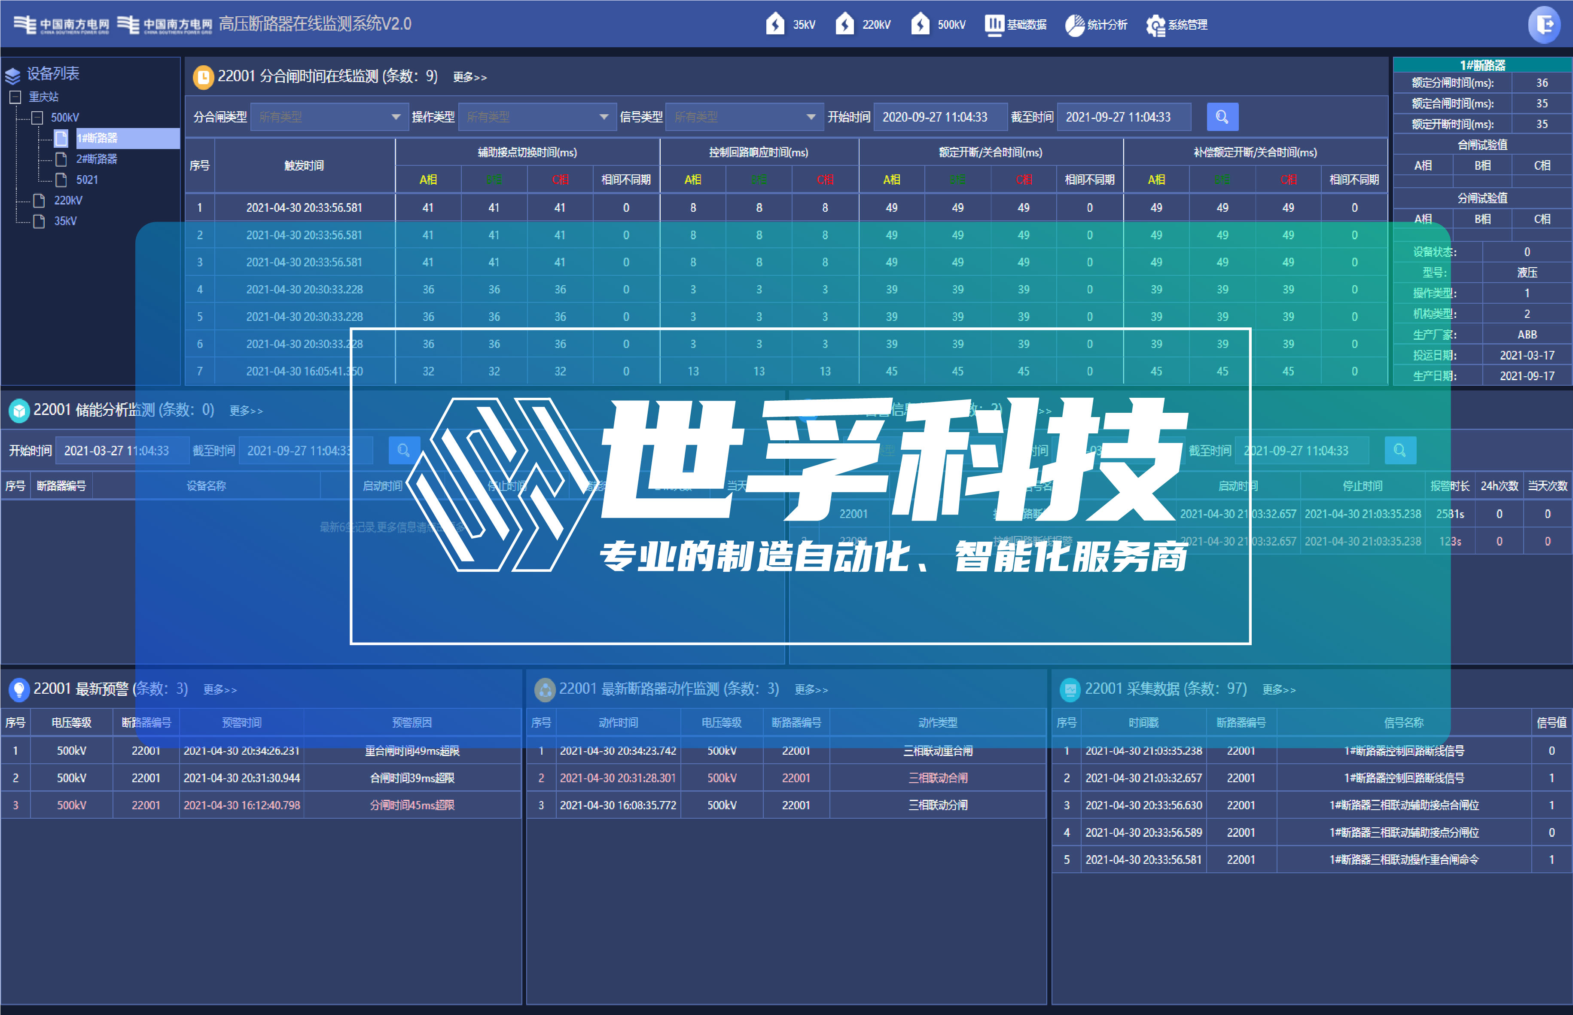1573x1015 pixels.
Task: Click warning row 合闸时间39ms超限
Action: 261,778
